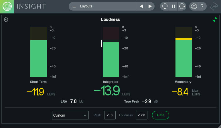
Task: Click the iZotope Insight logo icon
Action: pyautogui.click(x=7, y=7)
